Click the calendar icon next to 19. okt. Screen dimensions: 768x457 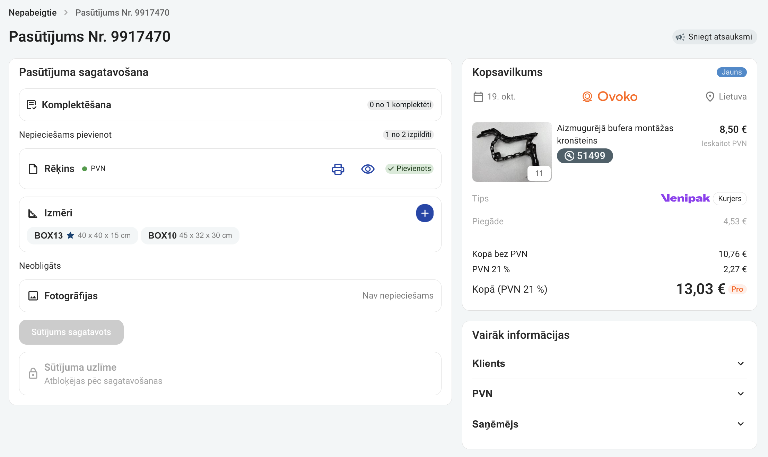[478, 97]
